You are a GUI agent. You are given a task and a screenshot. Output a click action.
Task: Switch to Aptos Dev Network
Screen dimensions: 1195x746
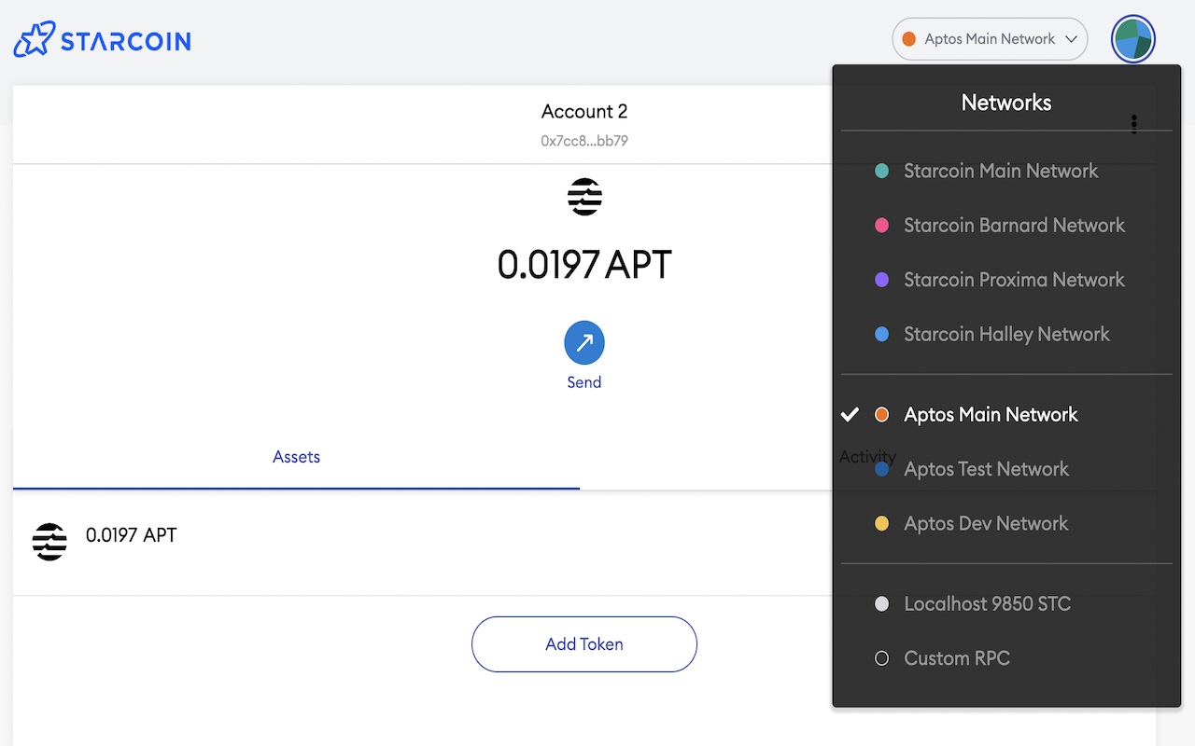(986, 524)
